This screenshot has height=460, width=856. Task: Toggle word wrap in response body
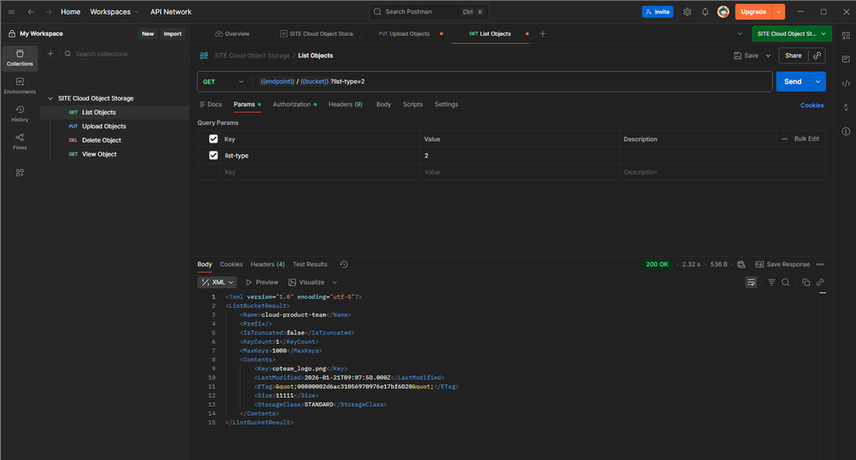[x=752, y=282]
